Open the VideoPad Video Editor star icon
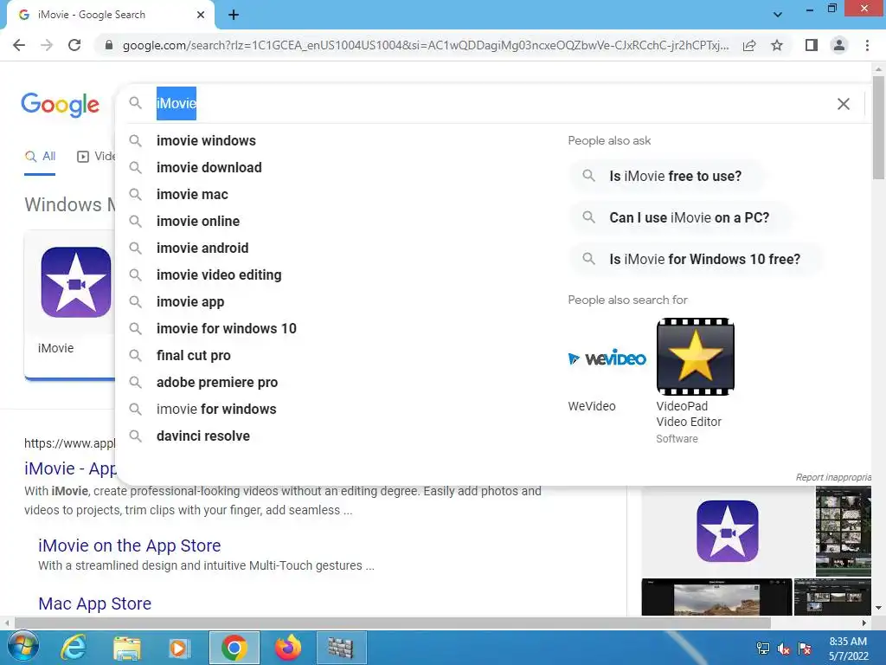 click(695, 356)
